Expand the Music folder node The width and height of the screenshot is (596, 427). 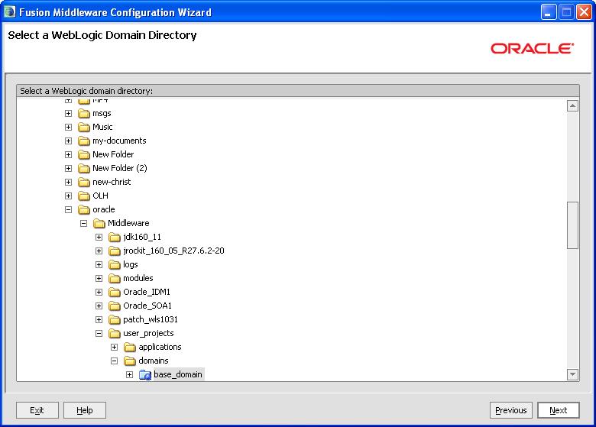pos(69,128)
